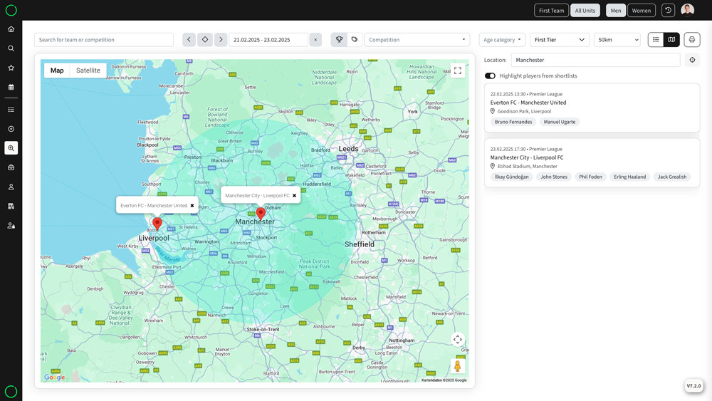Open the briefcase icon in sidebar
The image size is (712, 401).
11,167
